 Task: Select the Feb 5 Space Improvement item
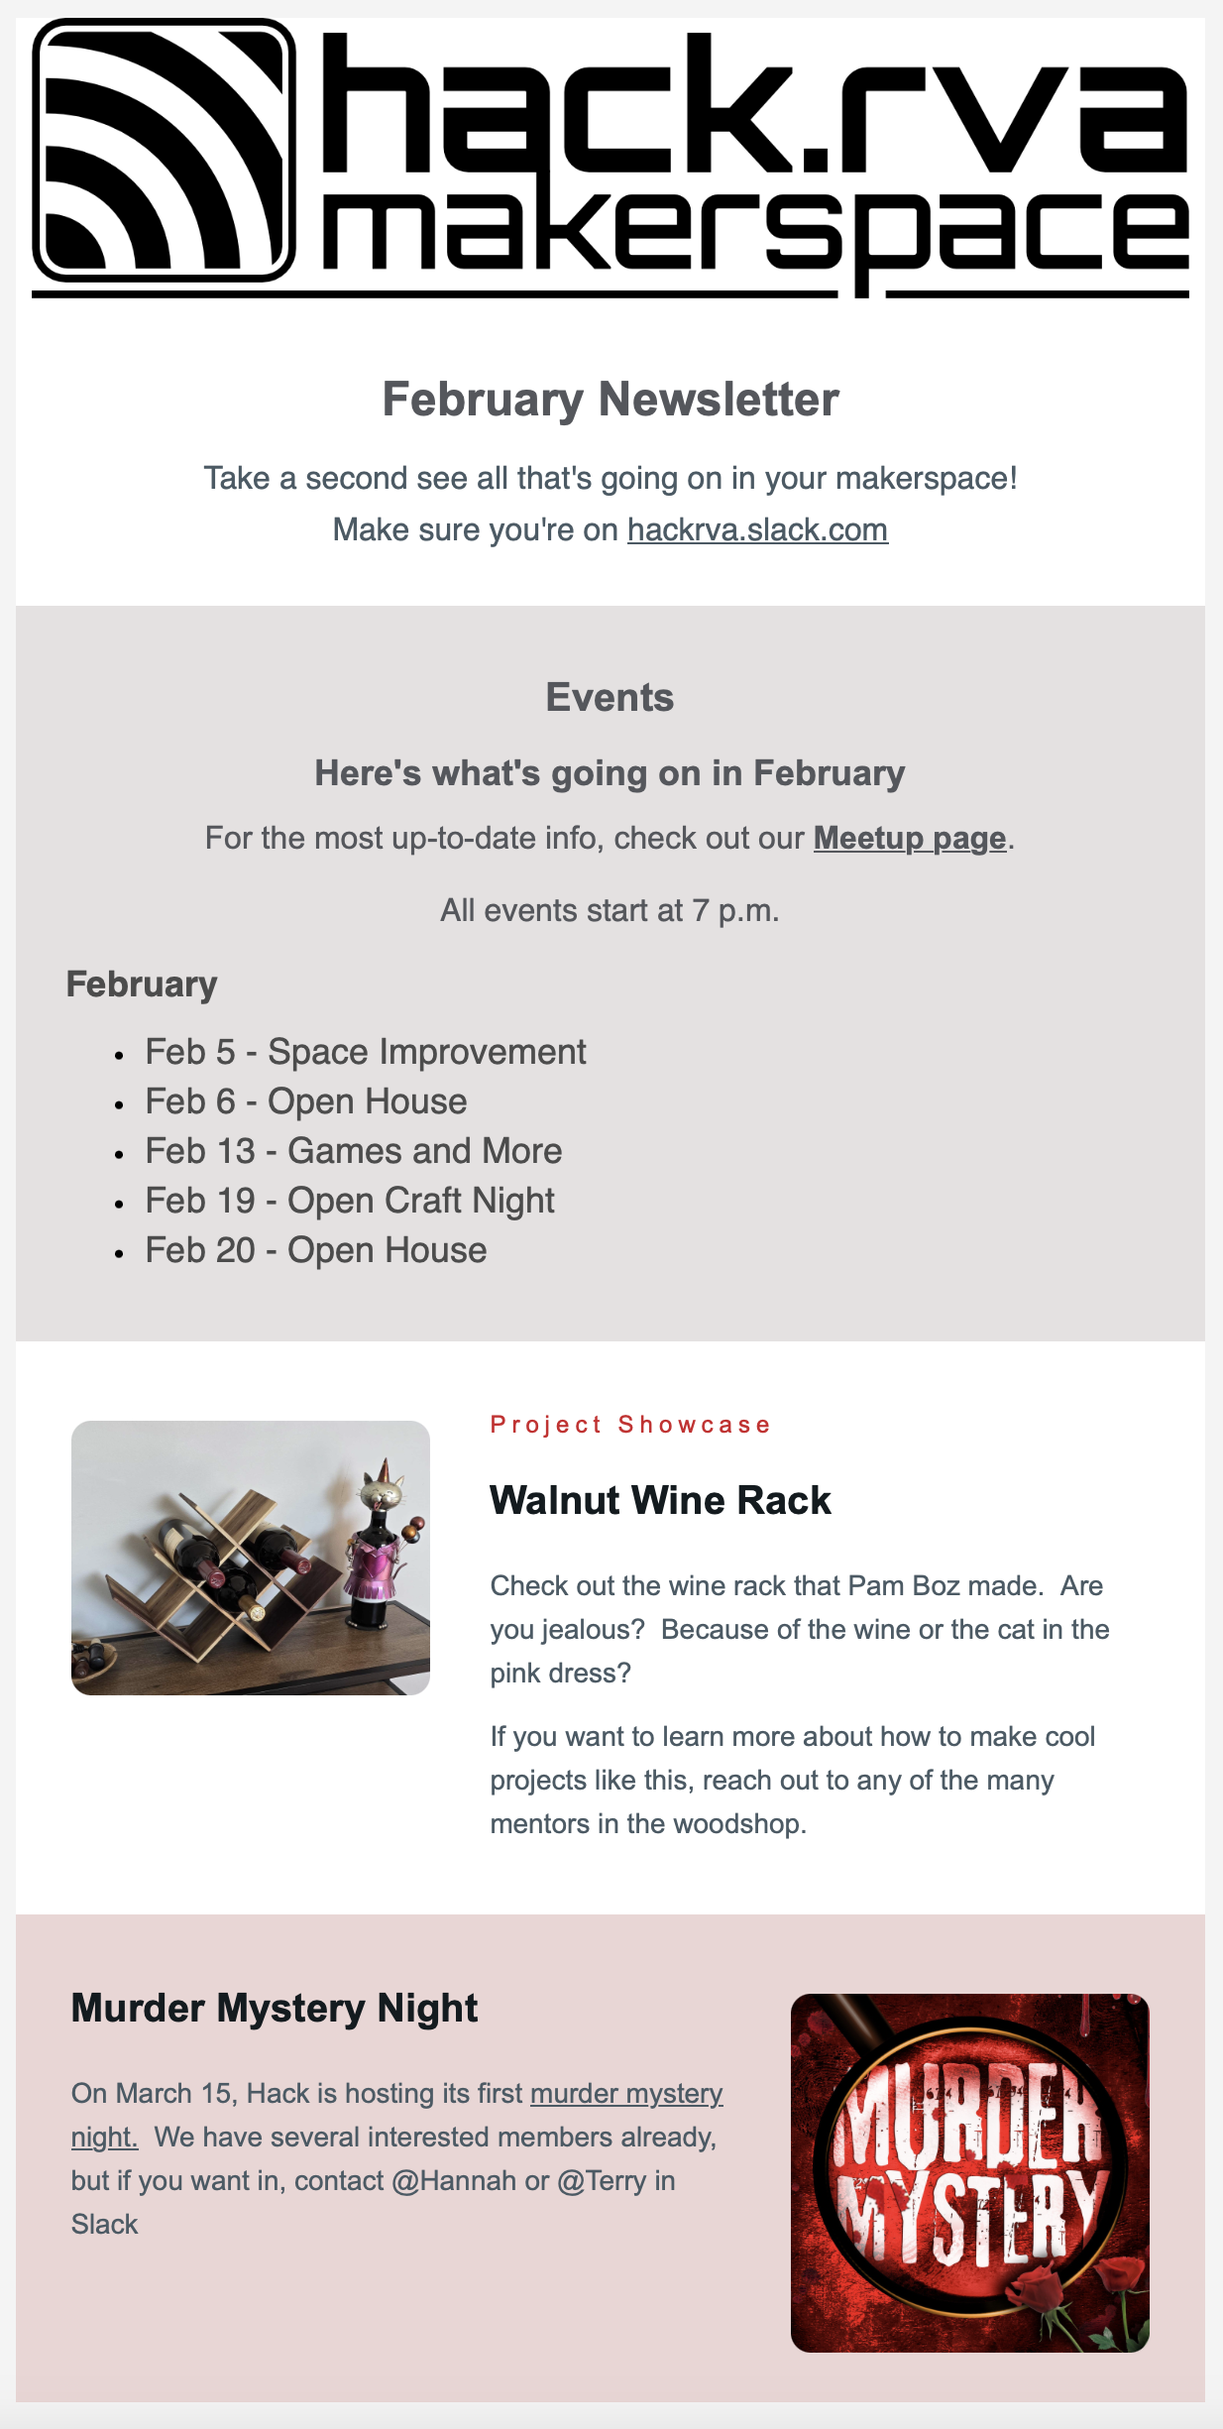point(366,1052)
